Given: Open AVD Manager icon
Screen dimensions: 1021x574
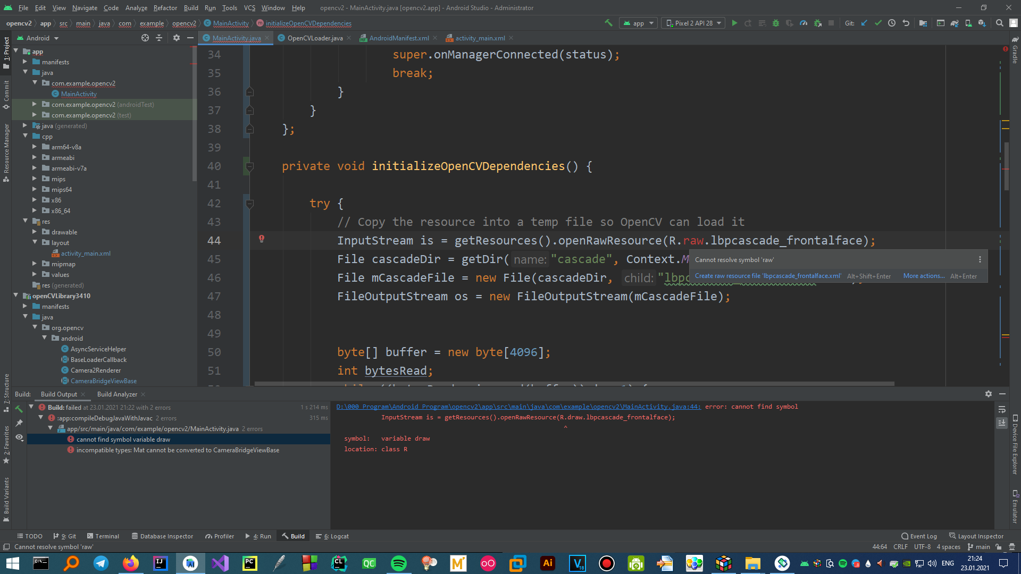Looking at the screenshot, I should click(x=968, y=23).
